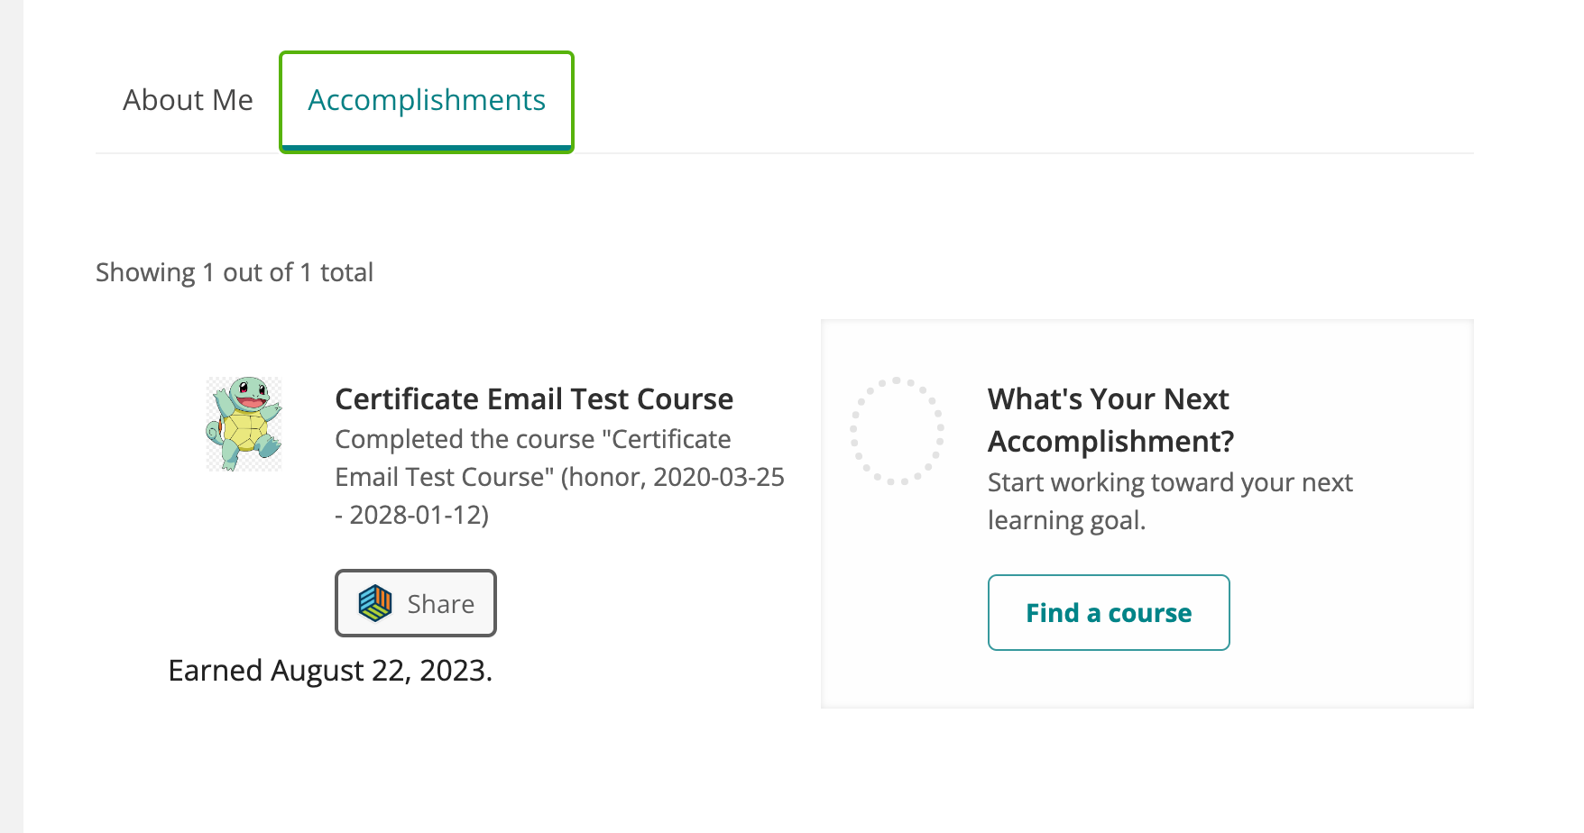Select the Open edX logo on Share button
The image size is (1584, 833).
click(376, 603)
